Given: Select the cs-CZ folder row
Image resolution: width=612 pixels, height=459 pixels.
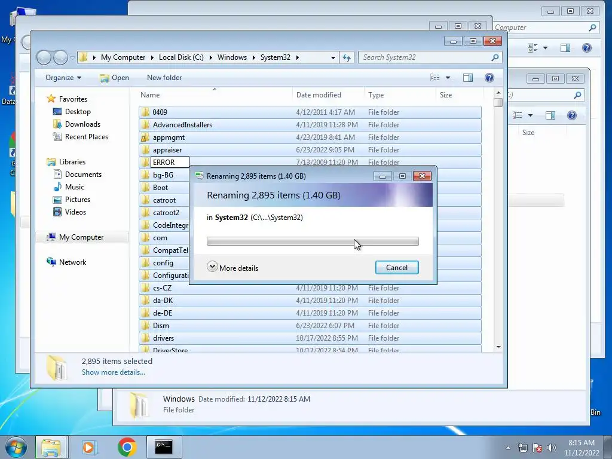Looking at the screenshot, I should coord(310,287).
